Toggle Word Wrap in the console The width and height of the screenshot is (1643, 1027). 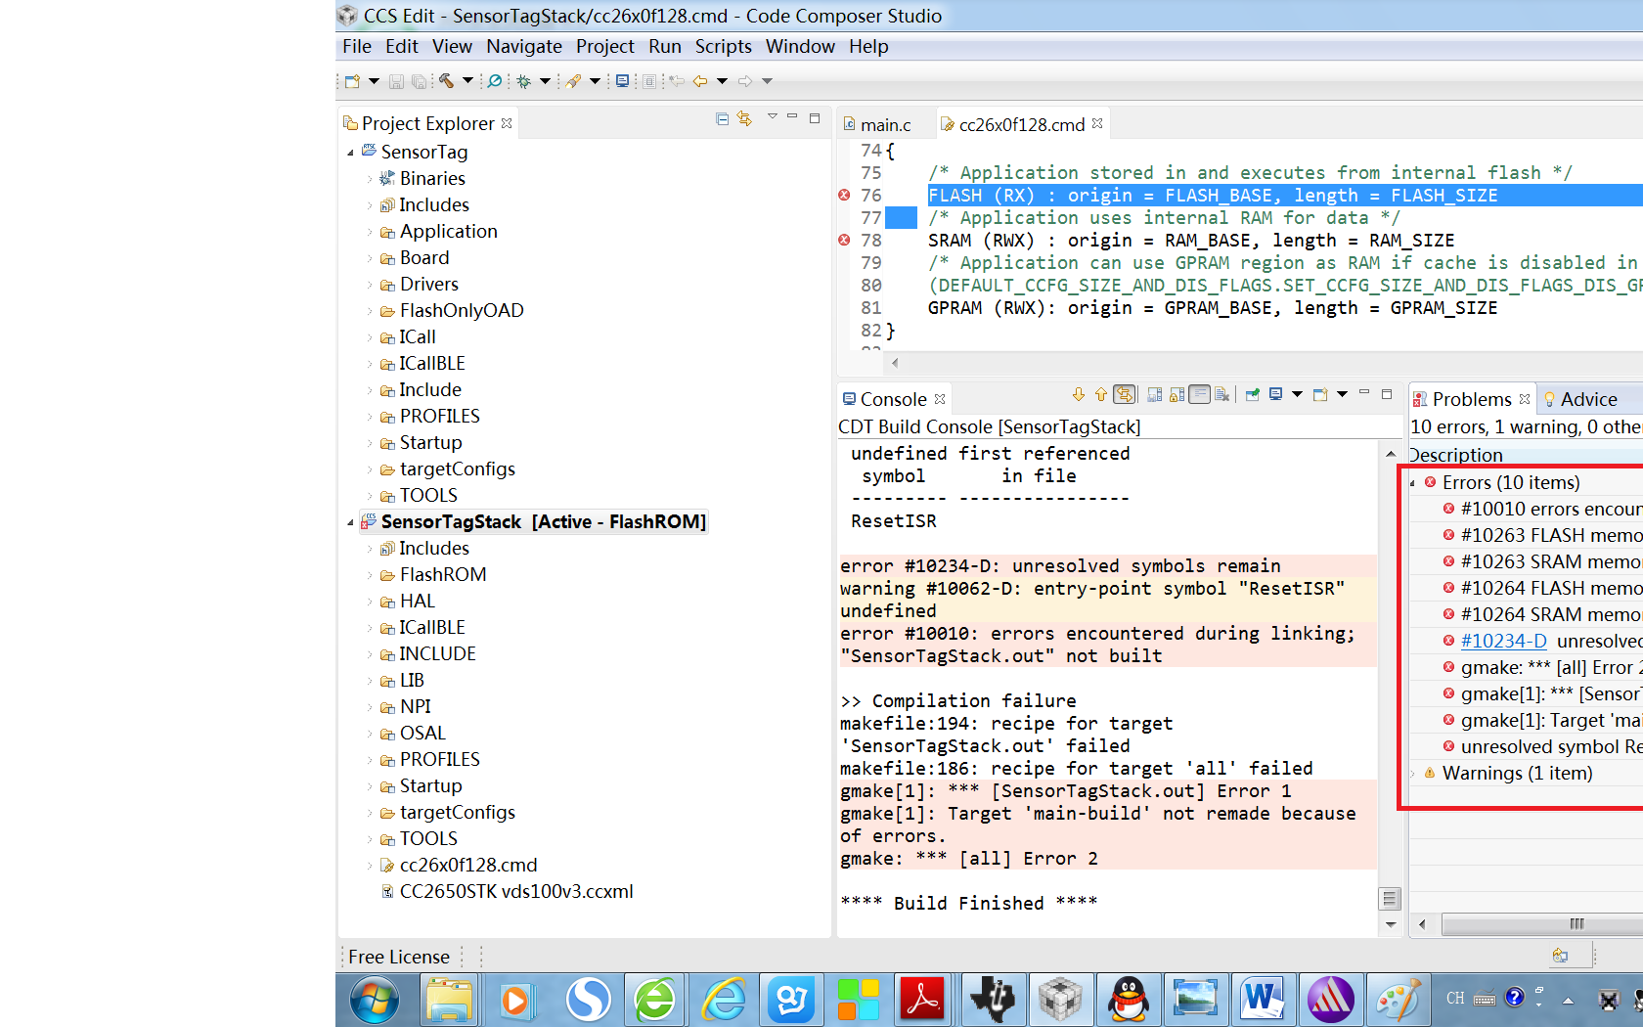click(1199, 395)
